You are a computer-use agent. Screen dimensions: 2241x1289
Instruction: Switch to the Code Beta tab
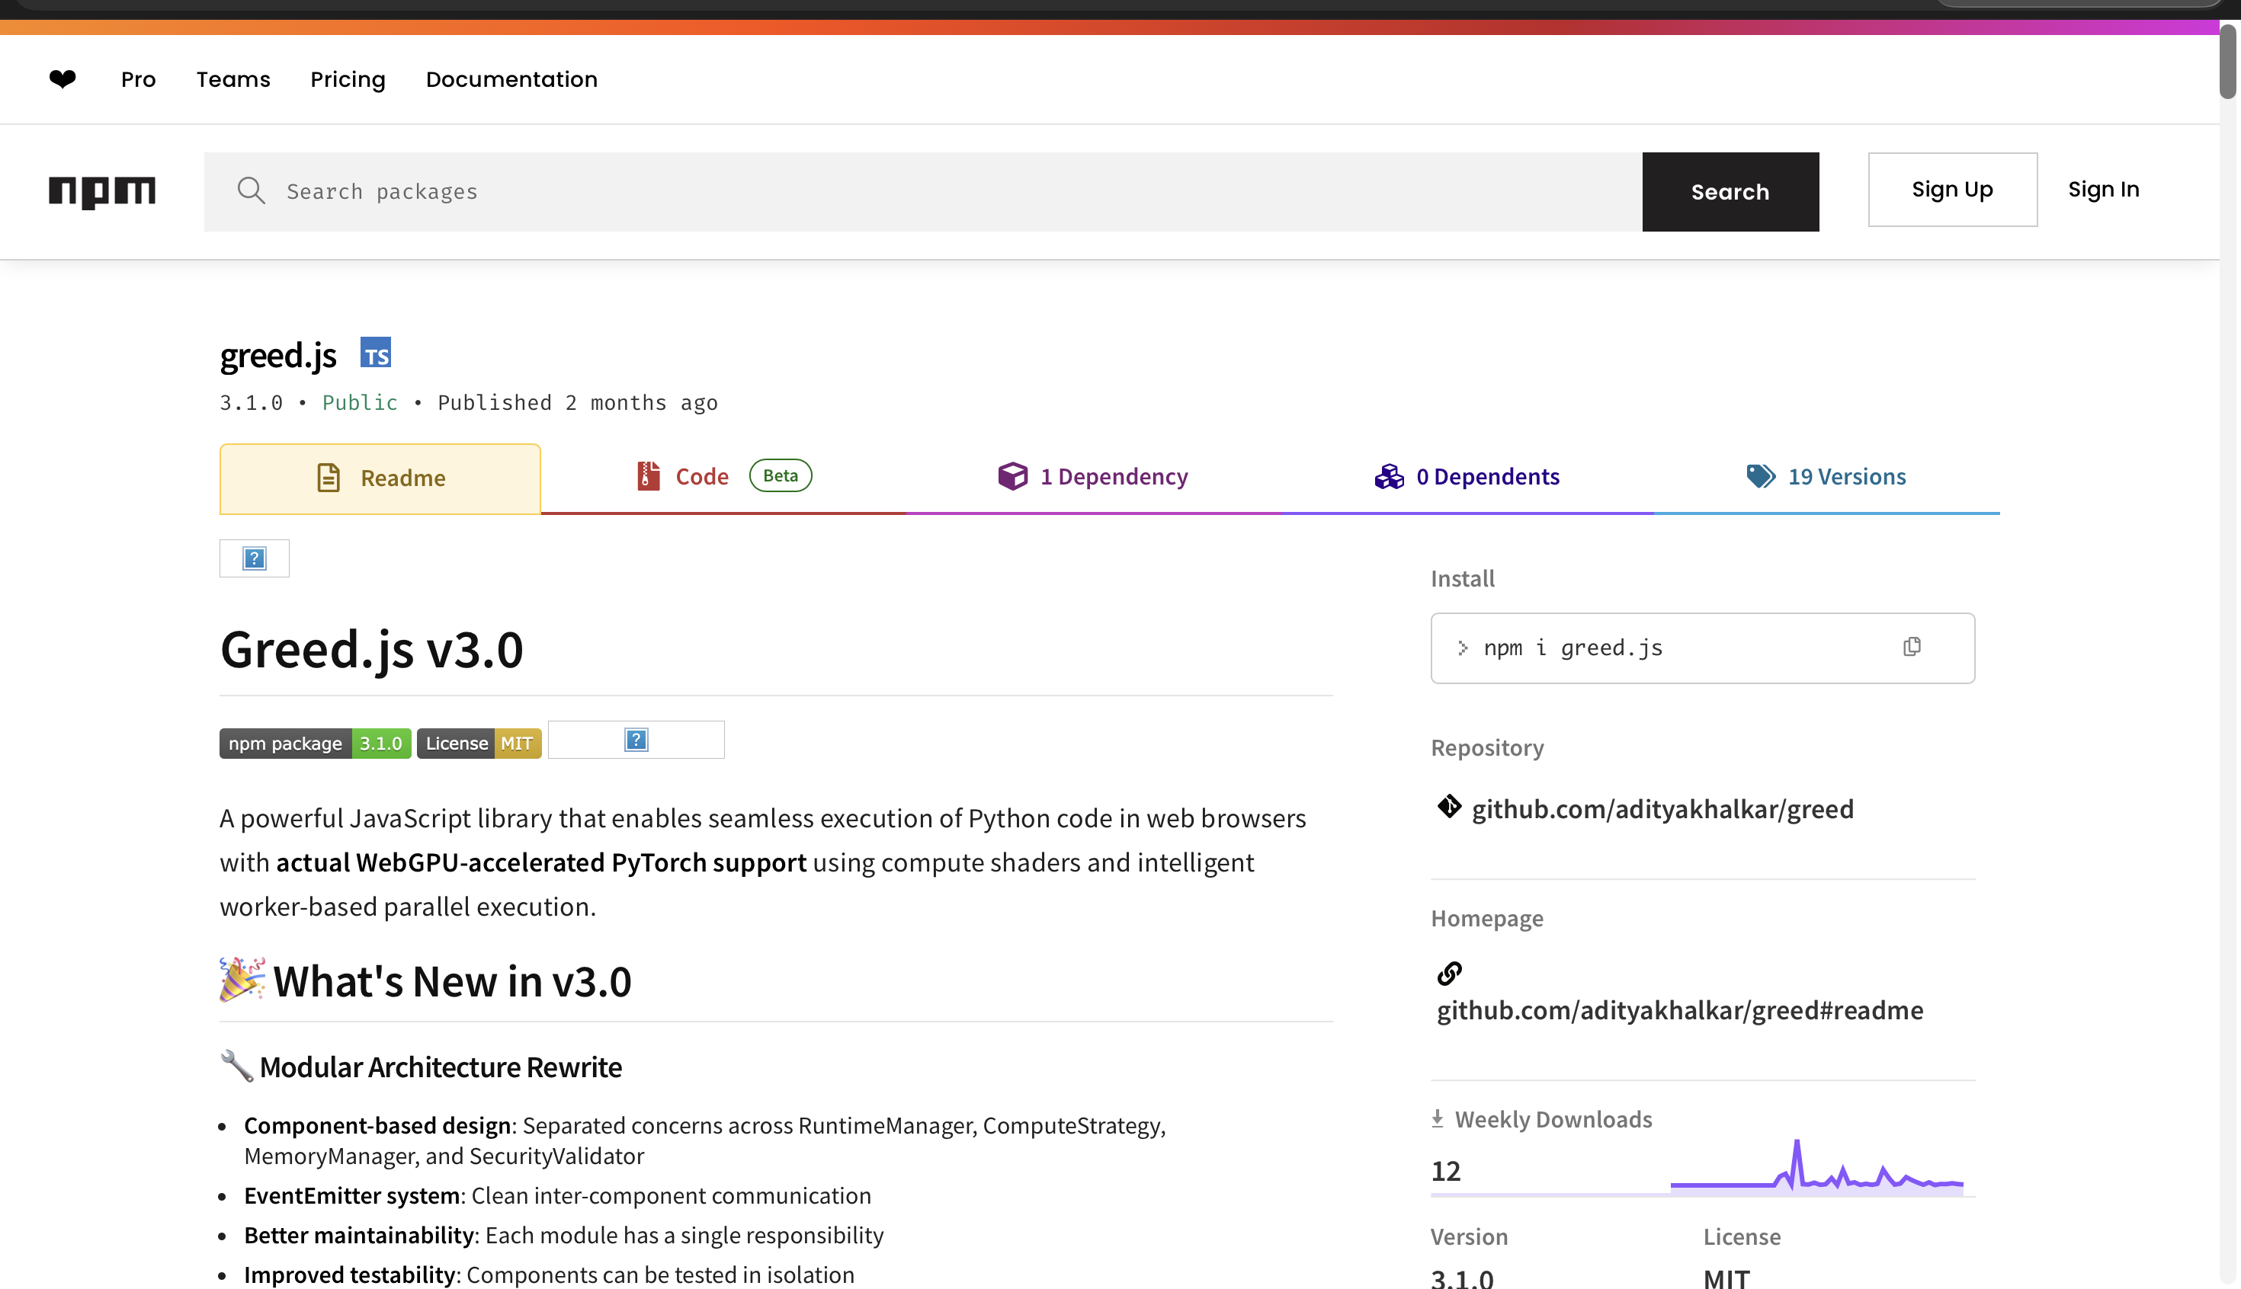point(701,475)
